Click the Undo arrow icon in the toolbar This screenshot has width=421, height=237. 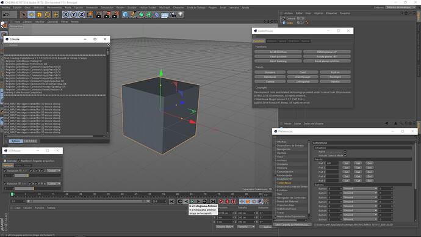point(6,15)
